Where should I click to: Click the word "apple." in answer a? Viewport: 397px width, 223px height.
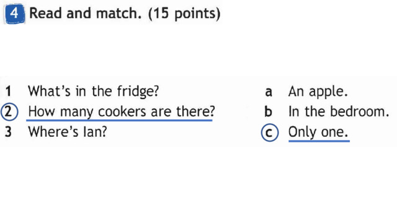coord(329,92)
